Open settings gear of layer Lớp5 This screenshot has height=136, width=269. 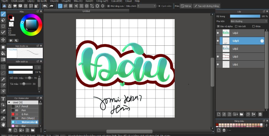coord(262,41)
